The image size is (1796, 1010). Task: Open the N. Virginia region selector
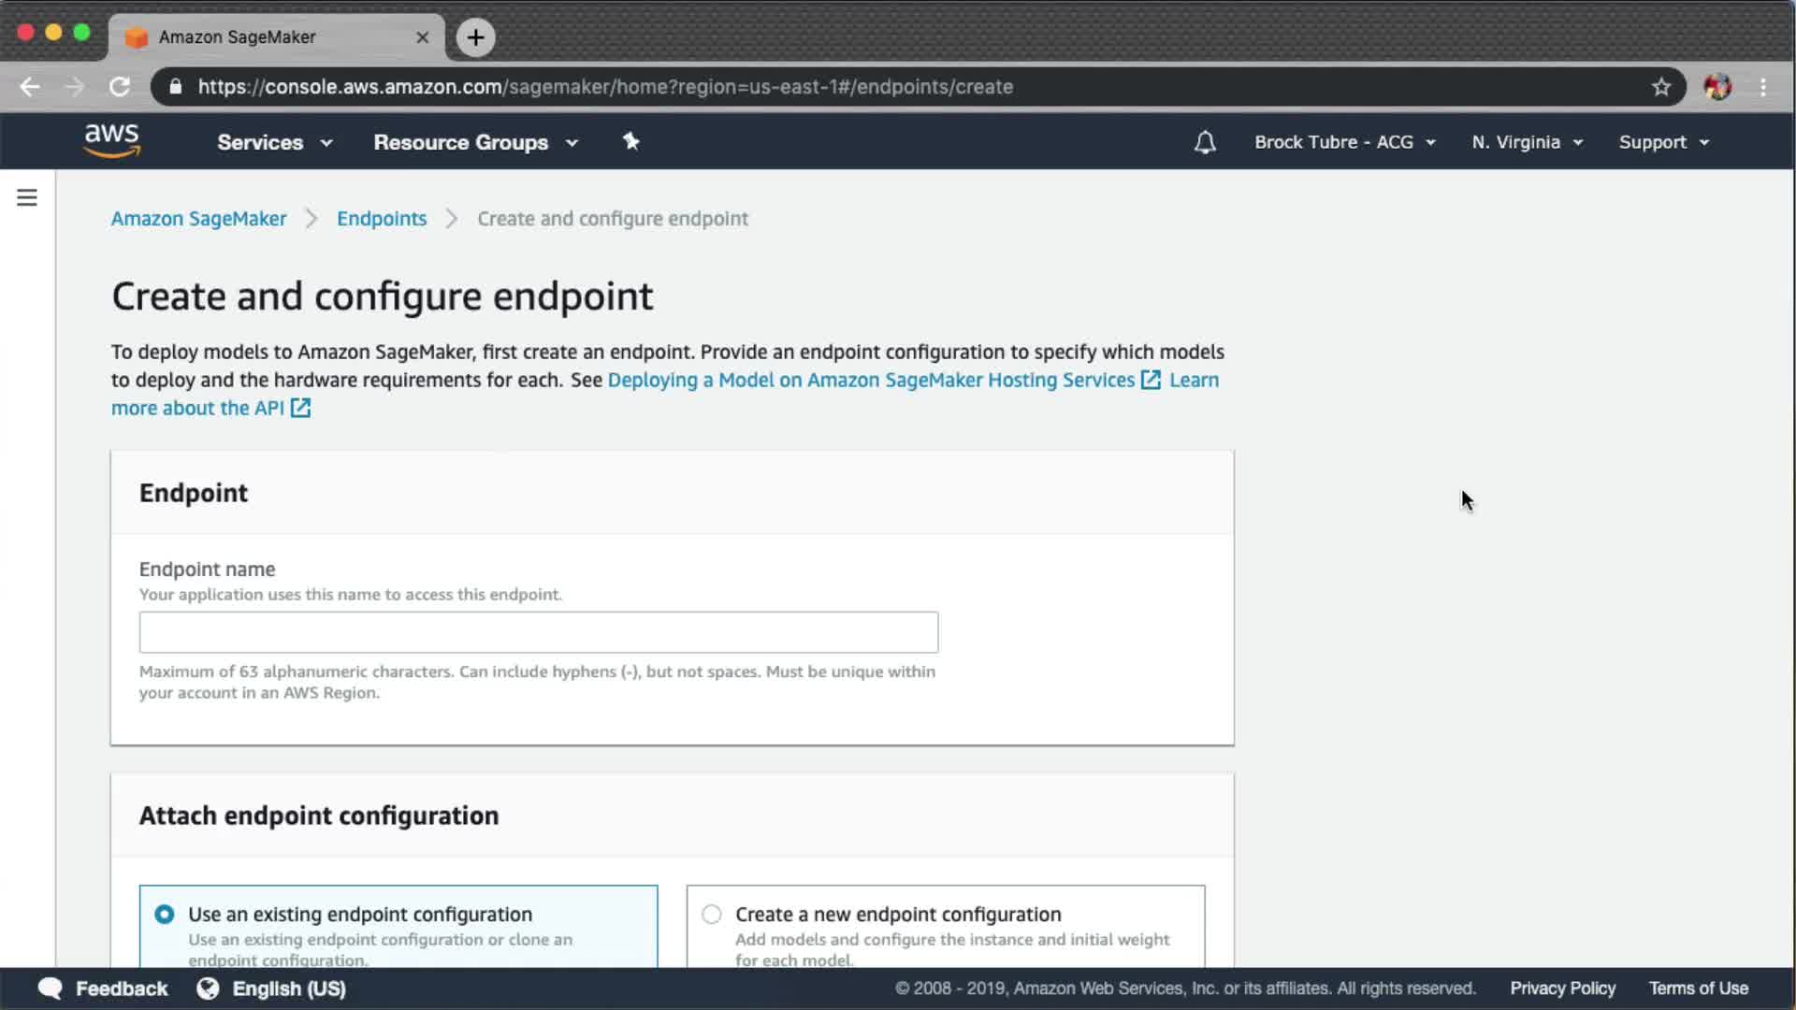[1527, 142]
